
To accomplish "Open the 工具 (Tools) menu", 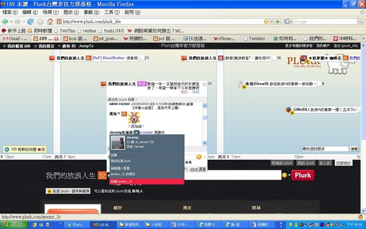I will pyautogui.click(x=112, y=12).
